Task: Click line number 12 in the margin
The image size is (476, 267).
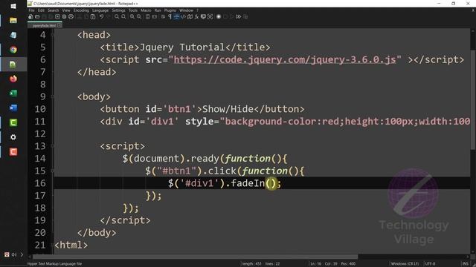Action: 40,133
